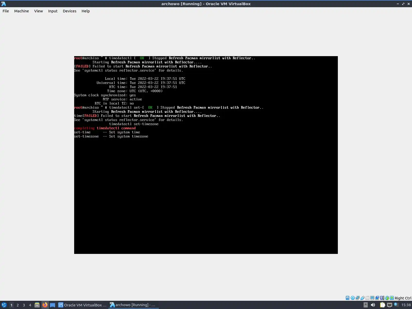Open the wired network tray icon
The width and height of the screenshot is (412, 309).
(x=389, y=305)
